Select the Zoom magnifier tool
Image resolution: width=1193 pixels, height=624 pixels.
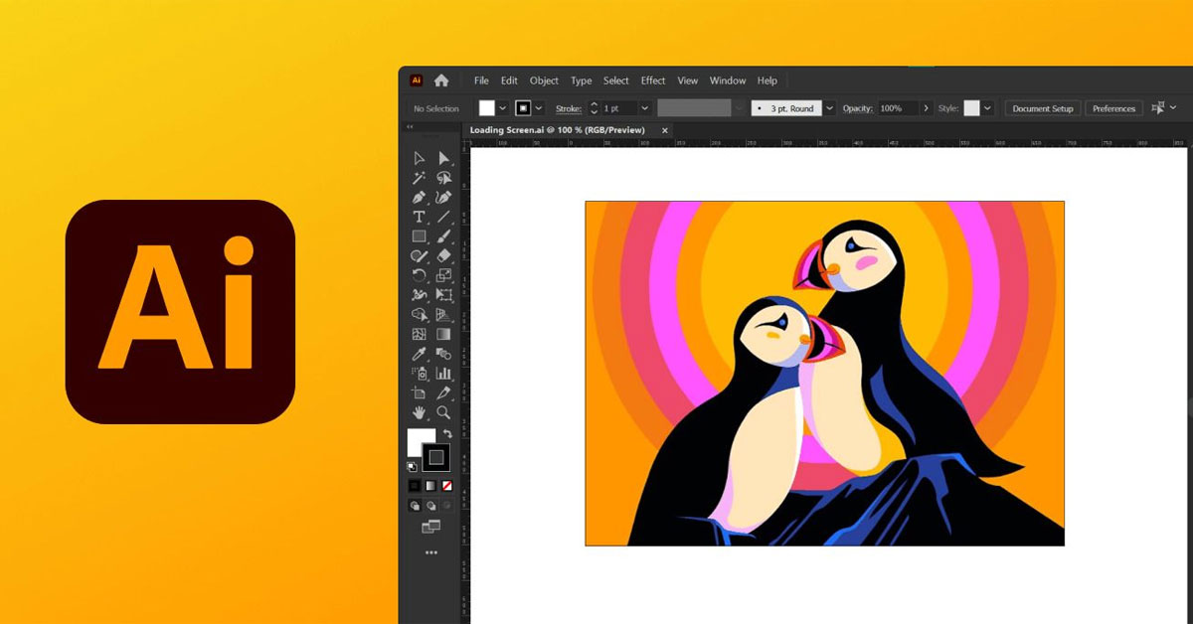(443, 412)
